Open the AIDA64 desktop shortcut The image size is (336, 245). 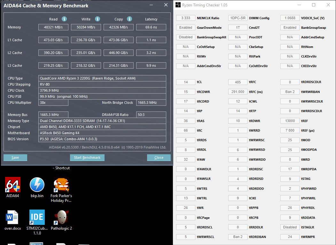point(13,187)
